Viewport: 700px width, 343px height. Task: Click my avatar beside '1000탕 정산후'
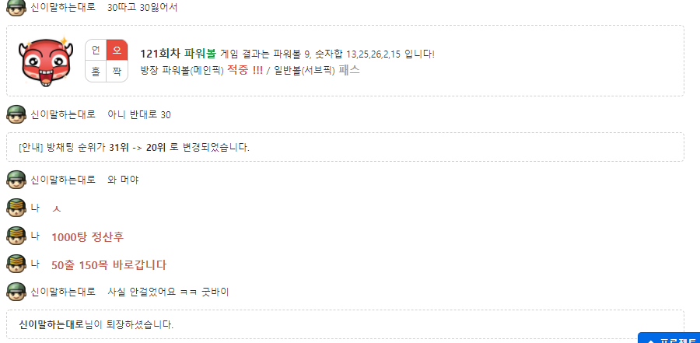pos(16,236)
